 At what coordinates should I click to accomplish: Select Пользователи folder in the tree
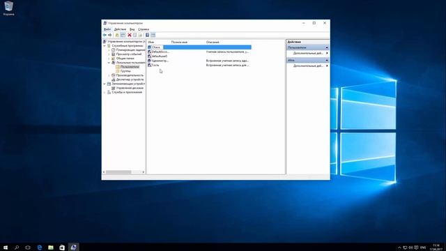coord(130,67)
